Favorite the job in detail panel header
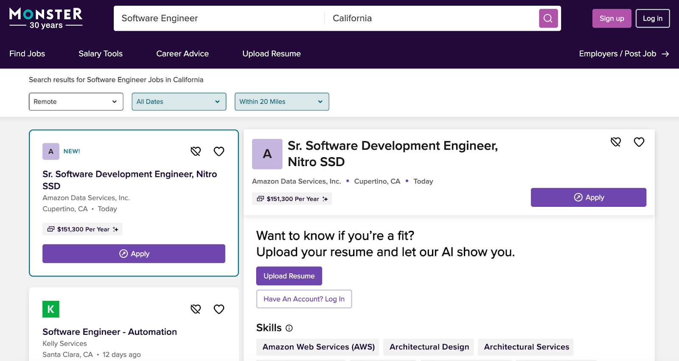The image size is (679, 361). coord(639,142)
